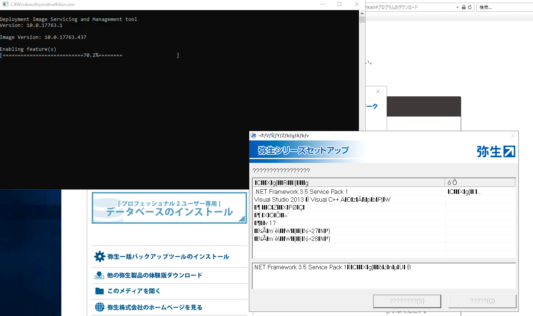Close the small panel behind the setup dialog
533x316 pixels.
[x=378, y=92]
